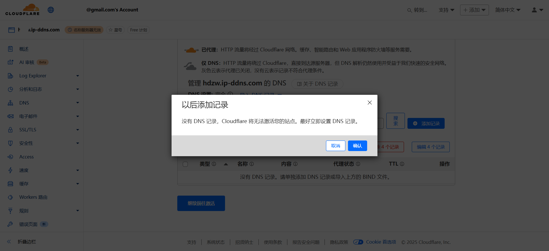Open the 简体中文 language dropdown
The image size is (549, 251).
508,10
